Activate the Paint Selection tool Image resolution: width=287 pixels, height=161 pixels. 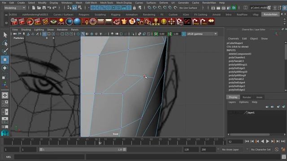point(5,51)
